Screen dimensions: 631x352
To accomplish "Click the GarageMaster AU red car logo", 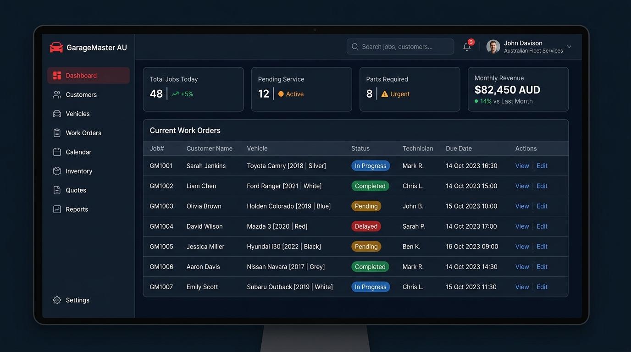I will click(x=56, y=47).
